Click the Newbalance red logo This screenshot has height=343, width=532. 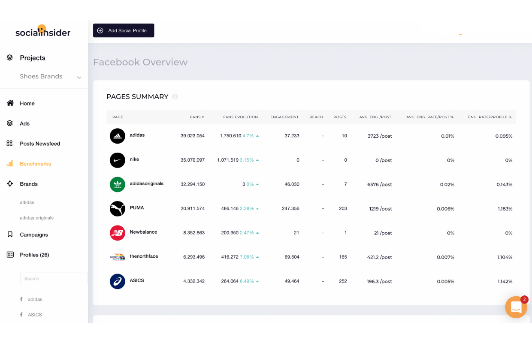pyautogui.click(x=118, y=233)
